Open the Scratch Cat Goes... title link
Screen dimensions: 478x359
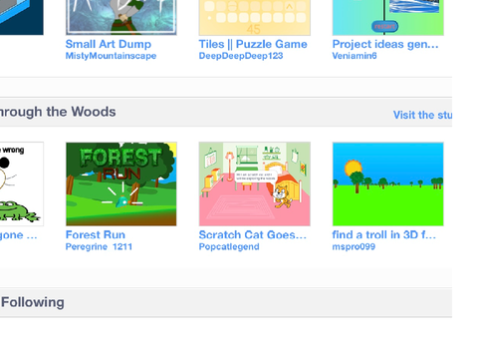pyautogui.click(x=253, y=234)
